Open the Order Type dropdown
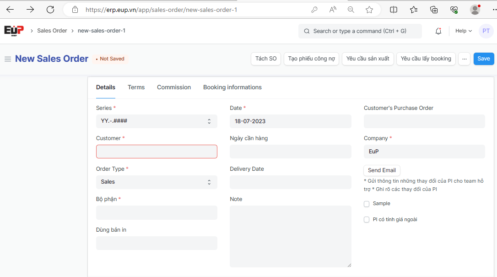The width and height of the screenshot is (497, 277). click(157, 182)
